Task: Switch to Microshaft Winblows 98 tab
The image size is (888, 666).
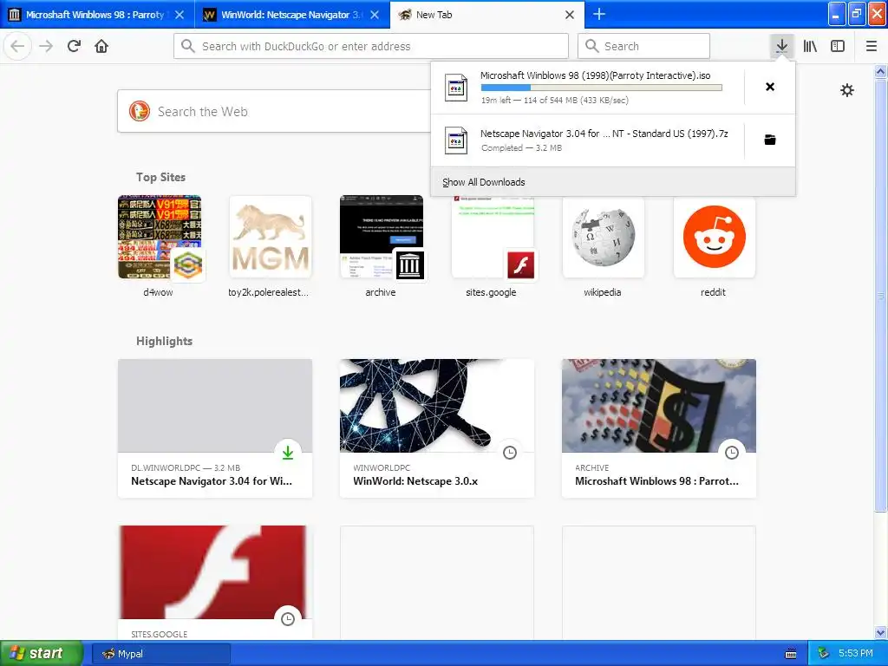Action: tap(97, 15)
